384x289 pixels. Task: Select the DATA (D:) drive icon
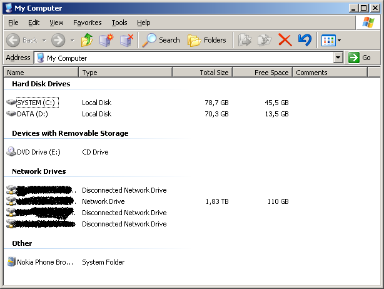[11, 113]
